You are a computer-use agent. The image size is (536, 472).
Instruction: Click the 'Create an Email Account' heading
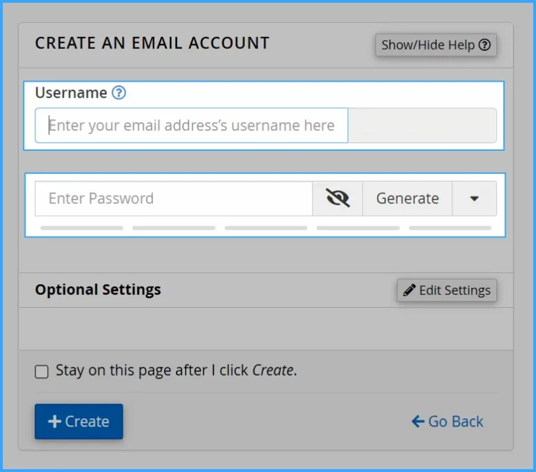(x=152, y=43)
